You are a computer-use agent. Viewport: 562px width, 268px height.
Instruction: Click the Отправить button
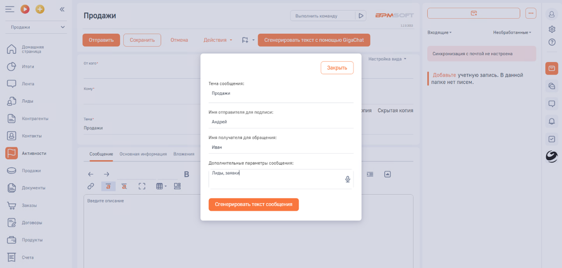point(101,40)
